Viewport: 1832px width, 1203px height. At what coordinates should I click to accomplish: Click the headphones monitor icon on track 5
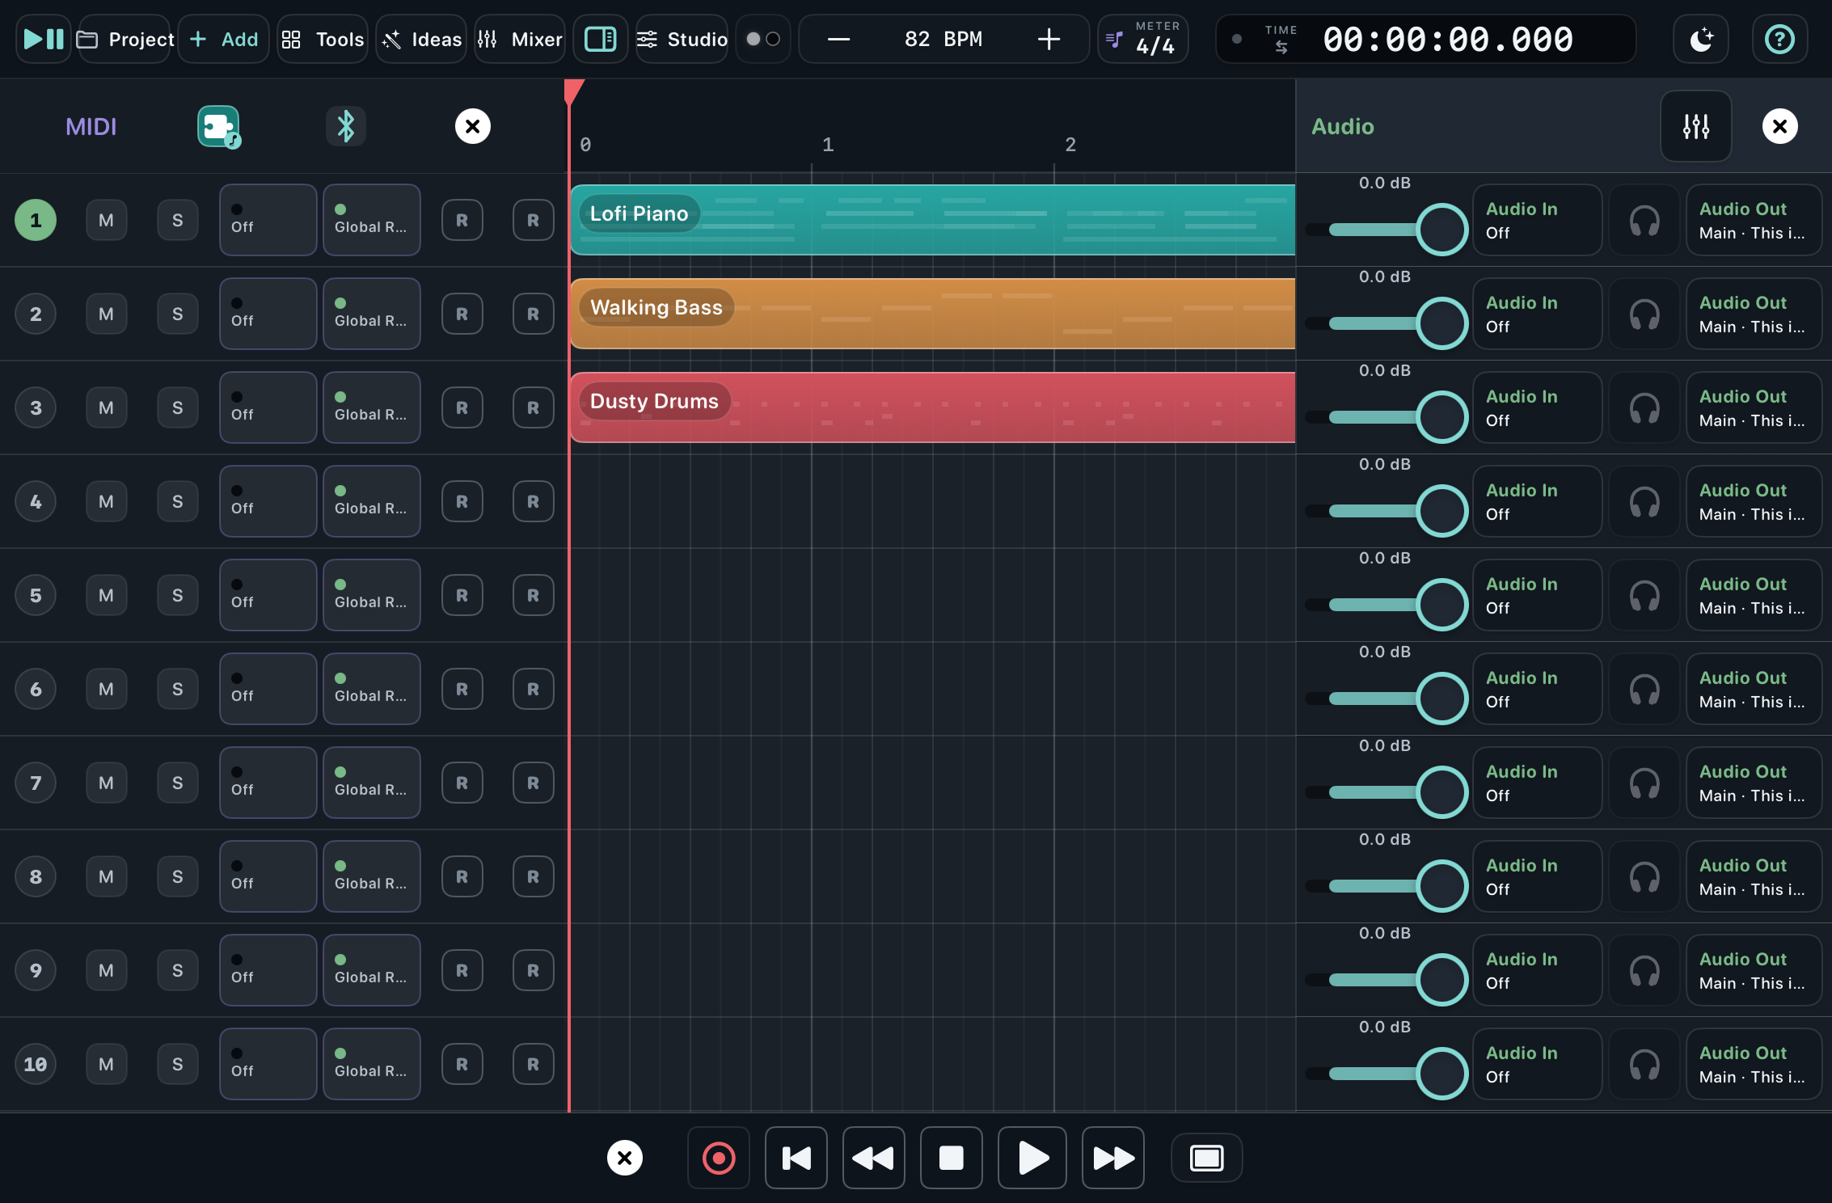[x=1644, y=595]
